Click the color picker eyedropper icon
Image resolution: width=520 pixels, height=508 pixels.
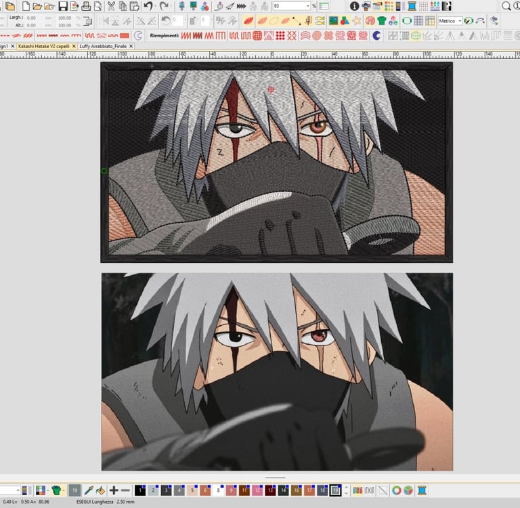point(89,490)
